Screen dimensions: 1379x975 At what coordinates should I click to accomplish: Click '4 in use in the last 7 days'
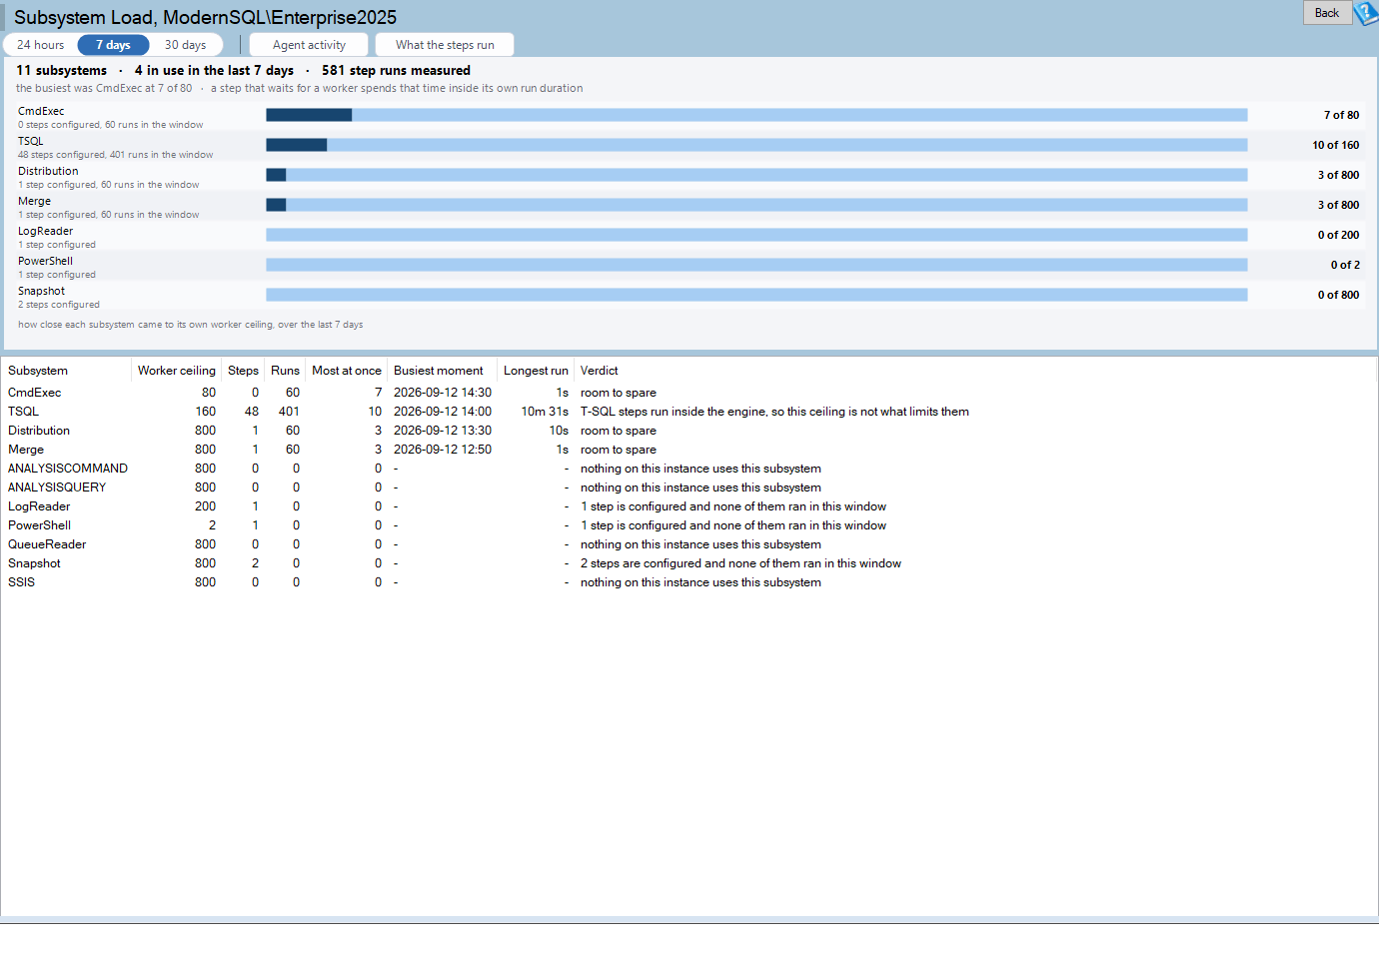[214, 70]
